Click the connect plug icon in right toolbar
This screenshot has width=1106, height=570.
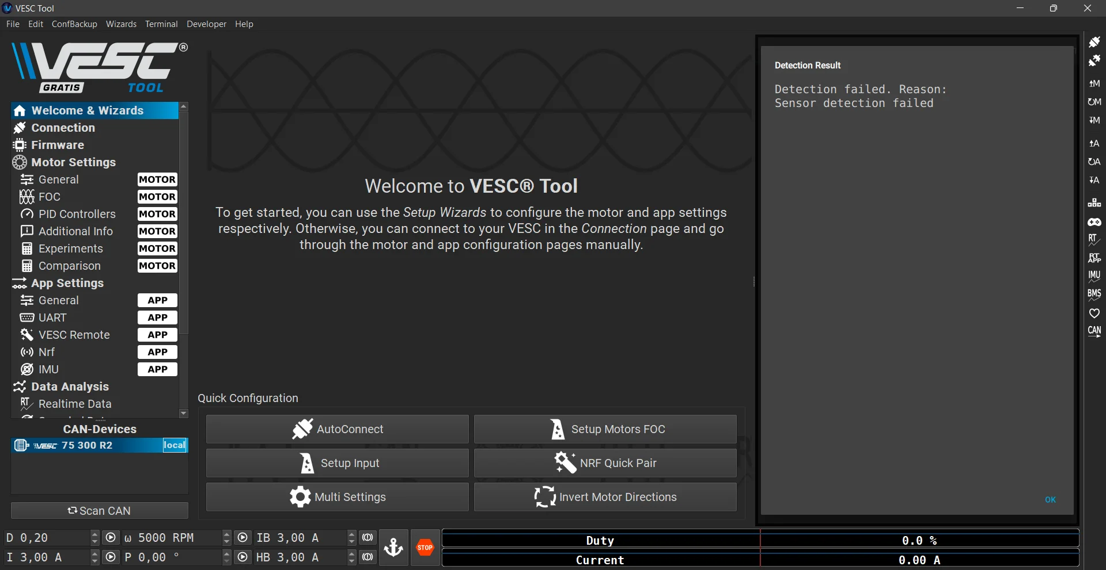(1094, 42)
